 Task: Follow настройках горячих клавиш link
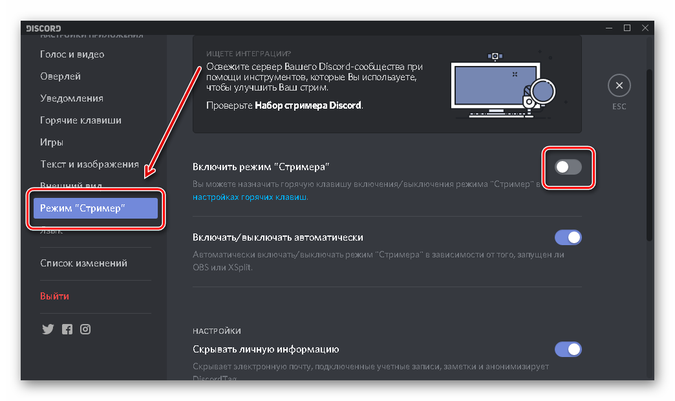coord(250,197)
